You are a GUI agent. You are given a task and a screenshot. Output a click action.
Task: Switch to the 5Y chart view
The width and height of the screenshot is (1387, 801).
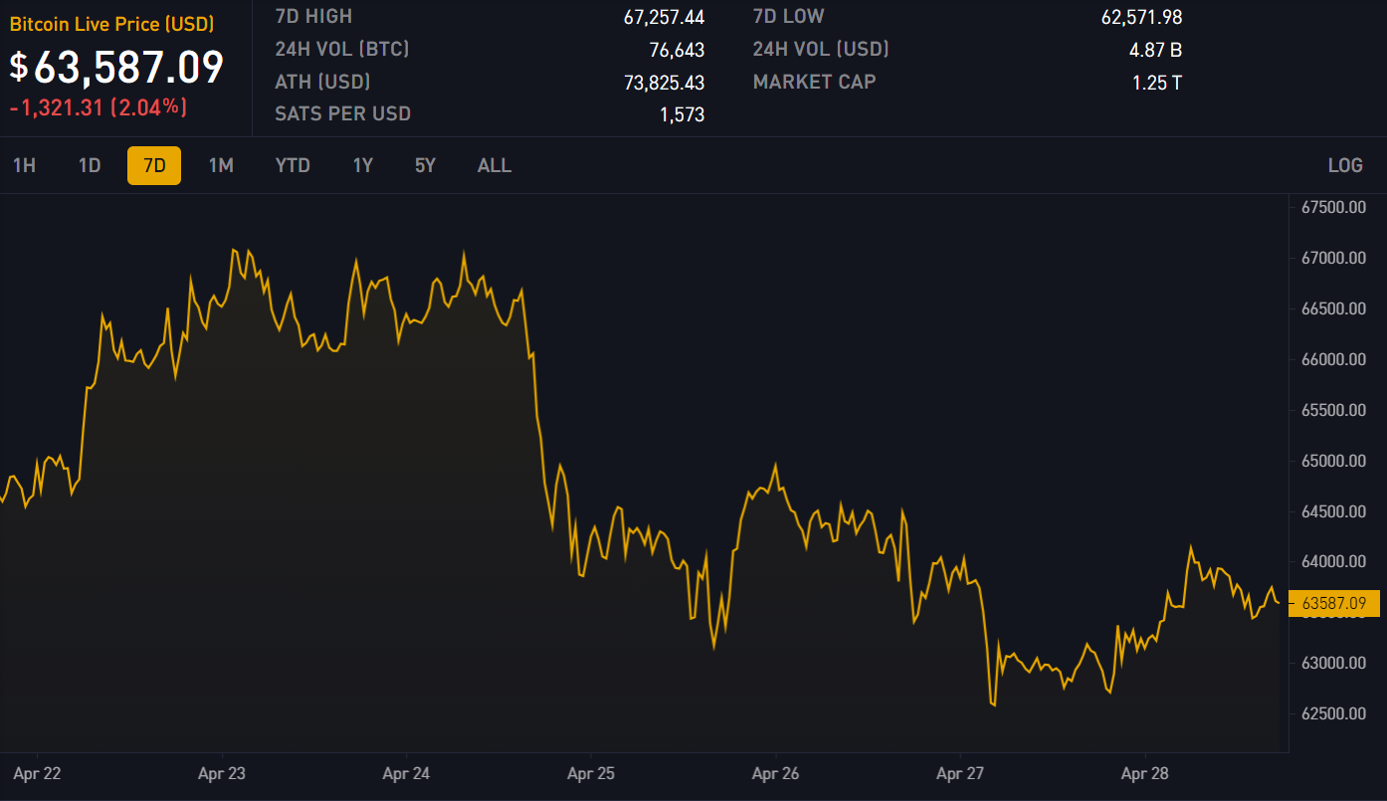[425, 165]
